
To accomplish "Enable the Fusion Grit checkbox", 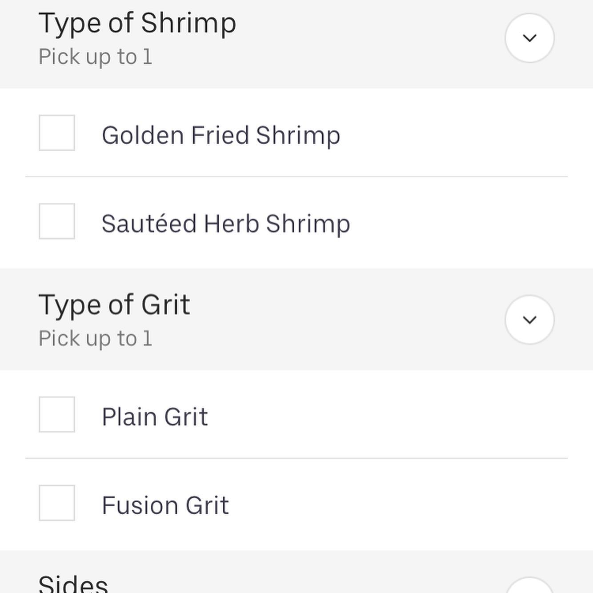I will click(x=57, y=503).
